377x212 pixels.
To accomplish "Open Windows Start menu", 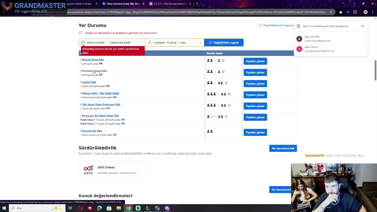I will [x=4, y=208].
